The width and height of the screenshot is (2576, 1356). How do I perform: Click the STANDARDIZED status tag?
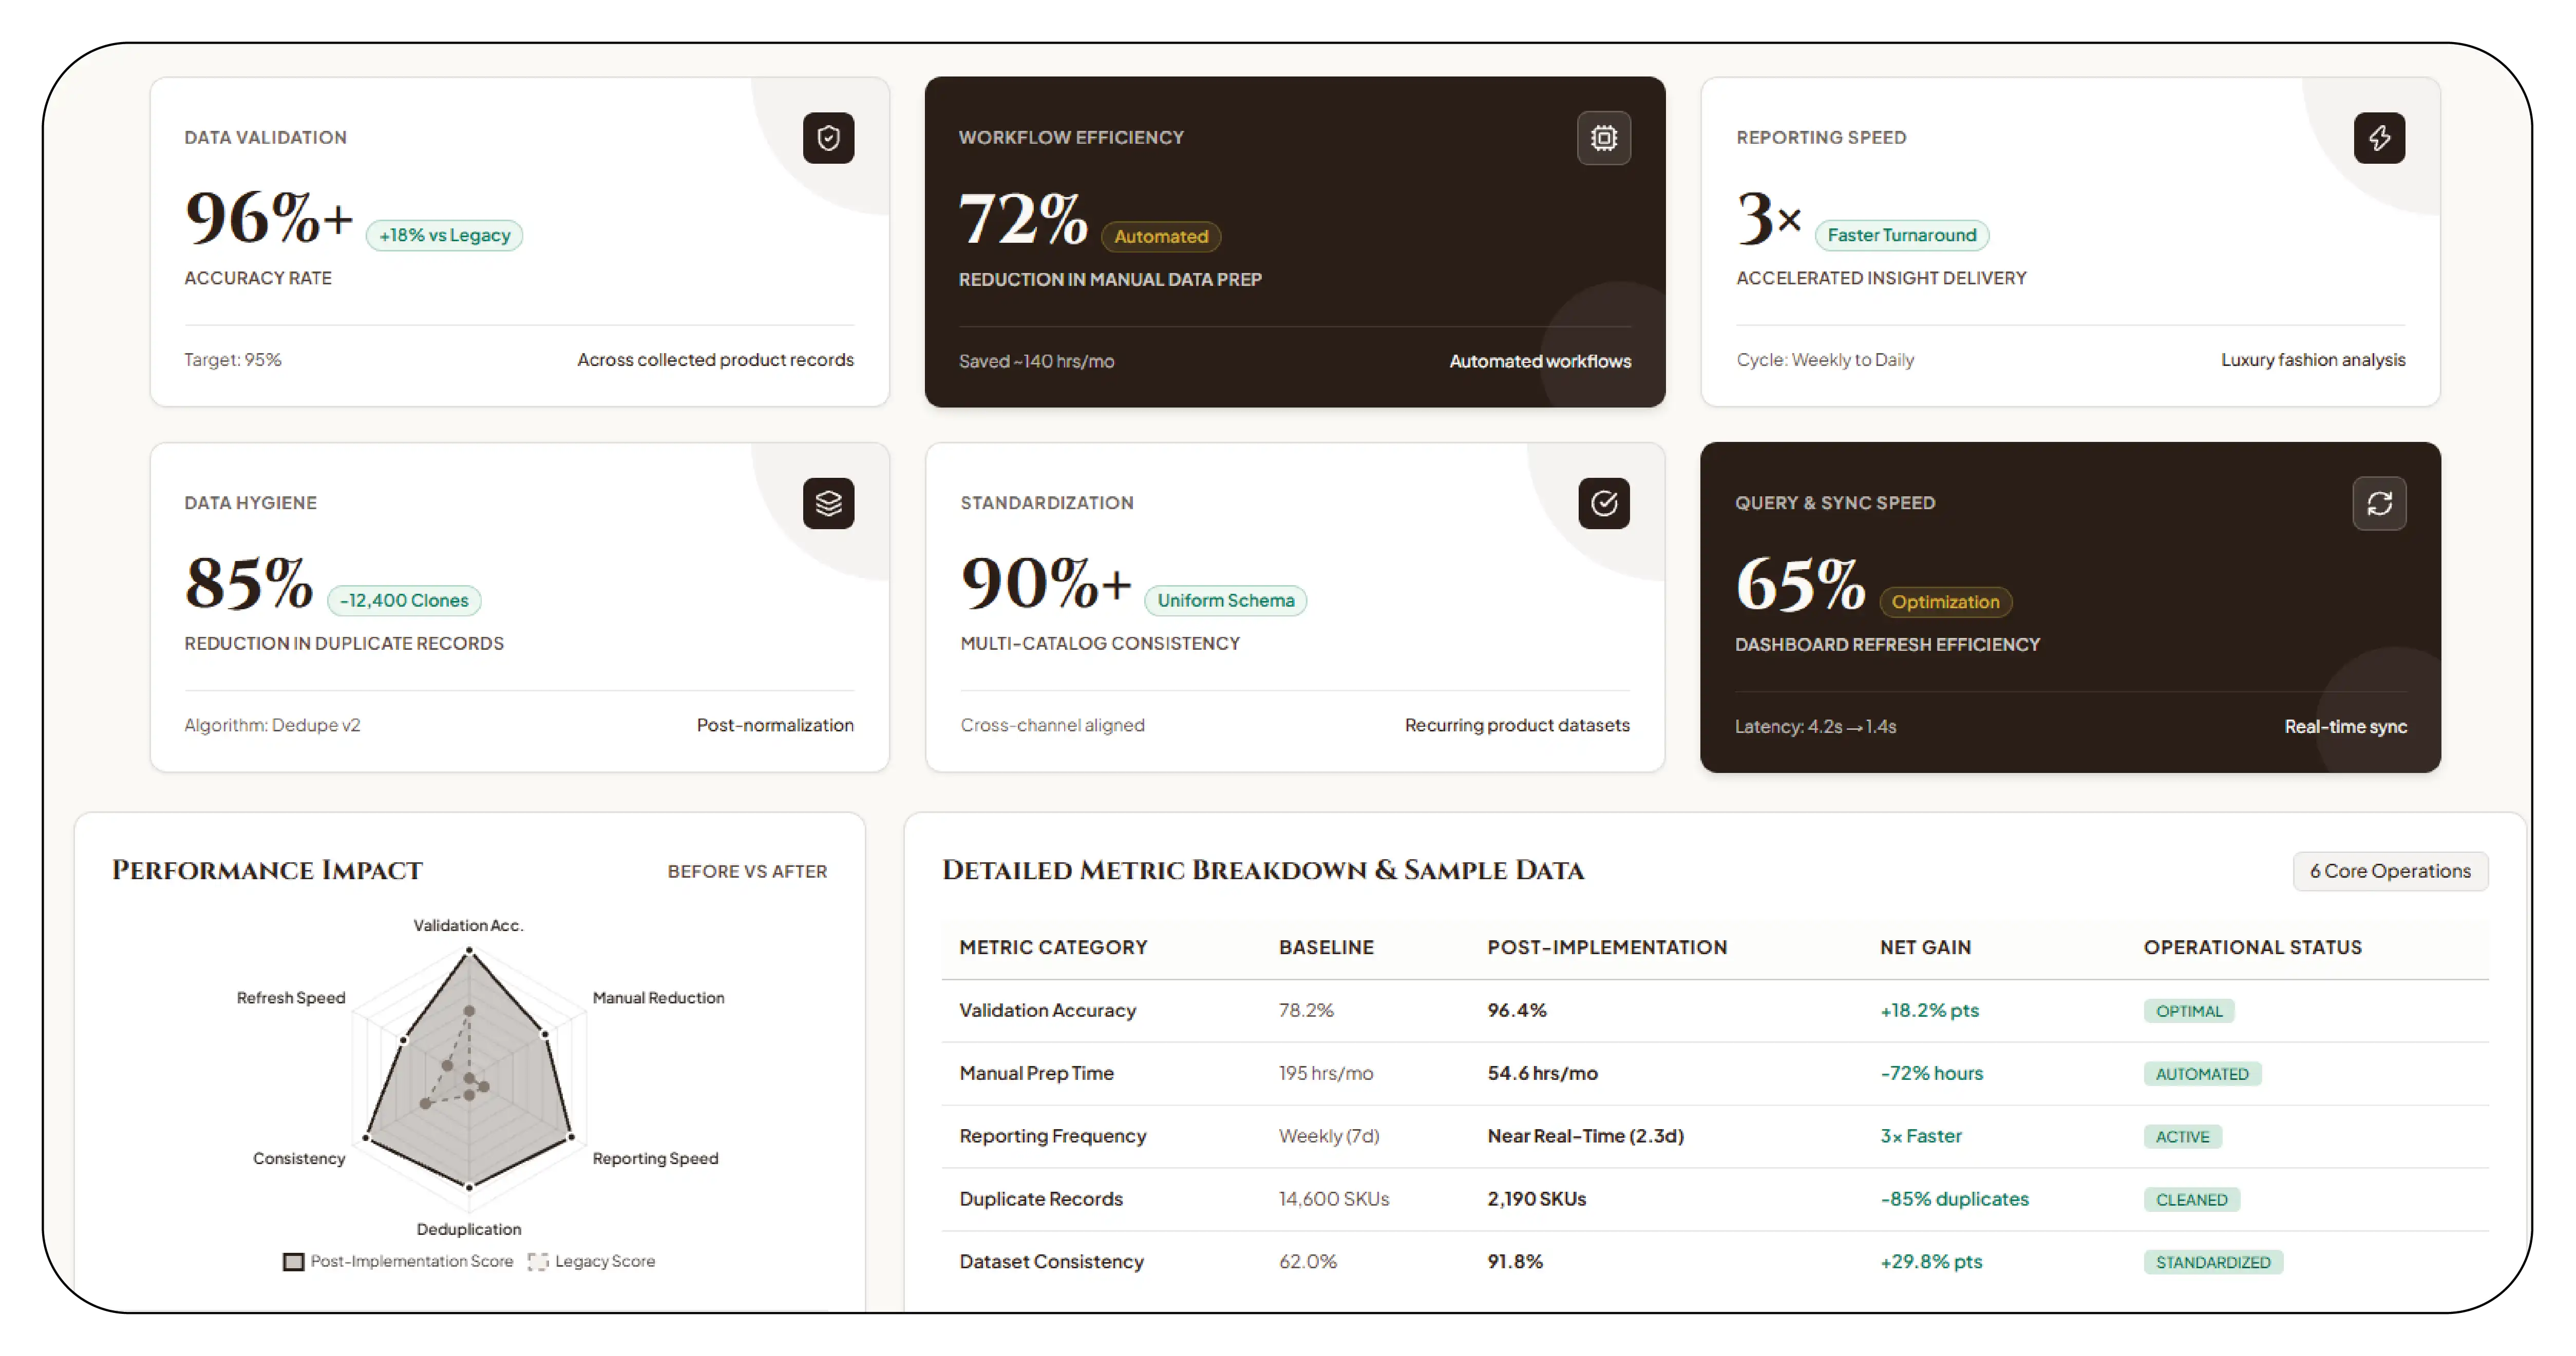click(2213, 1262)
